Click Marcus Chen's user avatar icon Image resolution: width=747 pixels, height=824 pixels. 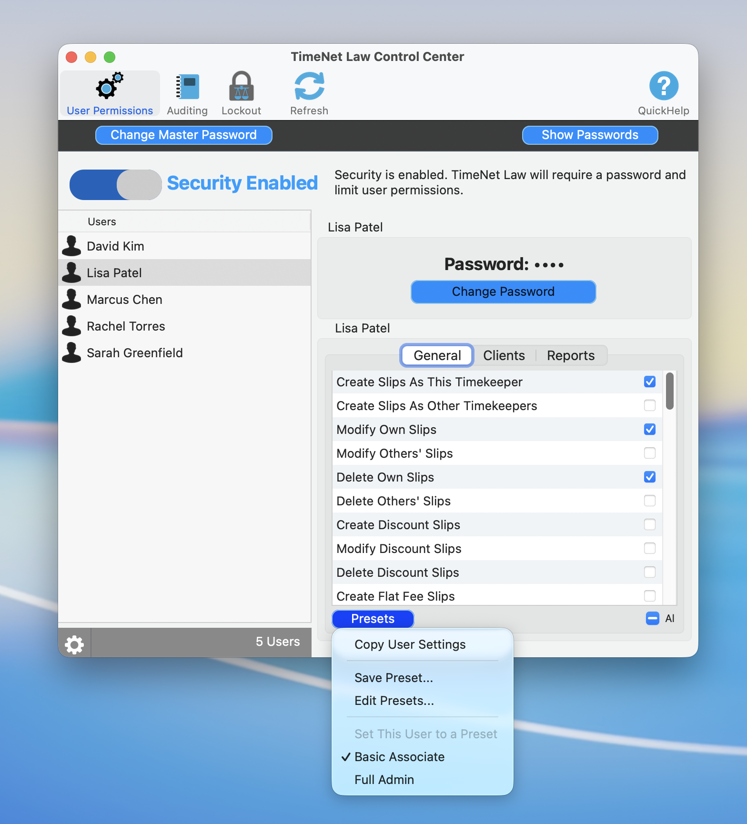[x=71, y=299]
